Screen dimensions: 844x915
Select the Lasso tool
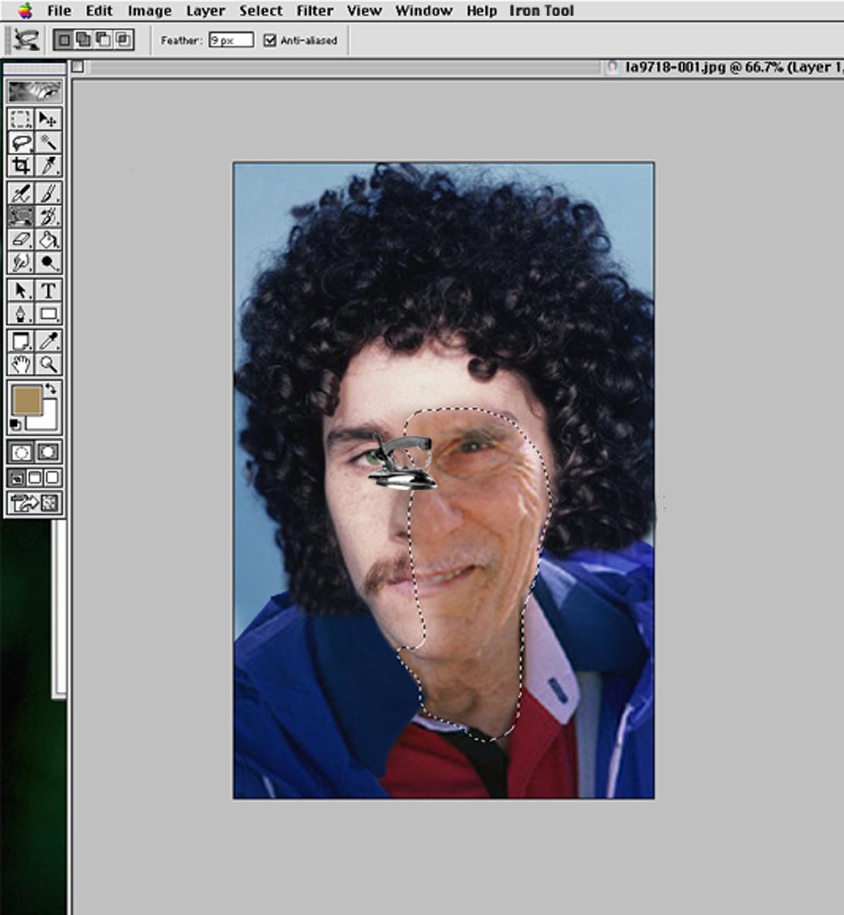[x=21, y=142]
